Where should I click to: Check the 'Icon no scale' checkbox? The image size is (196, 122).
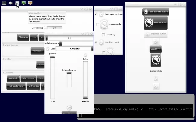pyautogui.click(x=98, y=24)
